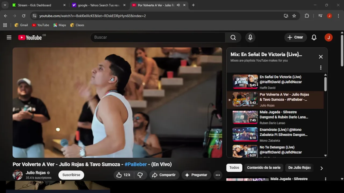The image size is (344, 193).
Task: Open the Chrome three-dot menu
Action: click(338, 16)
